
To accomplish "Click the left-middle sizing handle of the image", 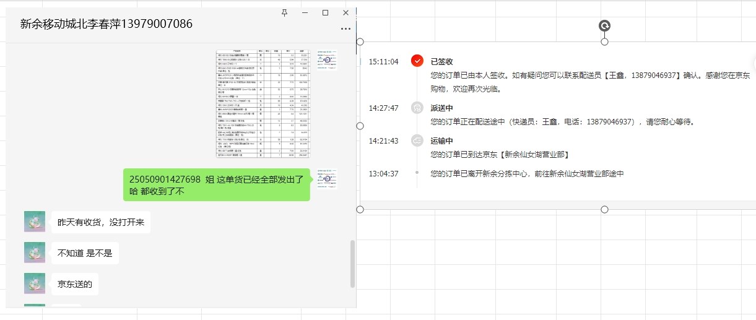I will [x=360, y=126].
